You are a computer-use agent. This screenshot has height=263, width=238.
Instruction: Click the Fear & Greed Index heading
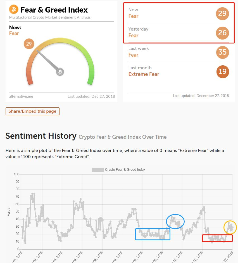pos(54,10)
